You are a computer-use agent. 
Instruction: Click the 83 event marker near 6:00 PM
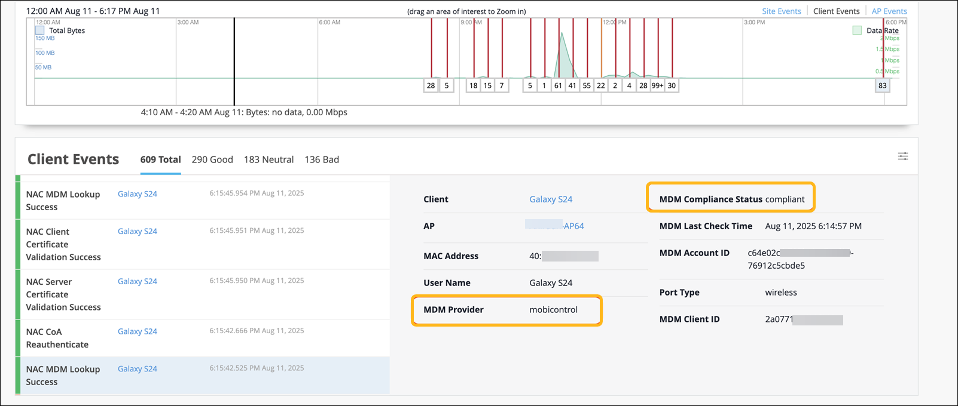882,85
